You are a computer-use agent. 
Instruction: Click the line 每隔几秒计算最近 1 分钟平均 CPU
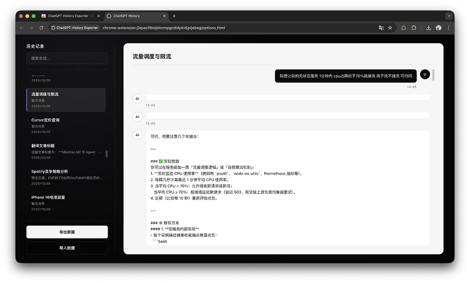tap(190, 180)
